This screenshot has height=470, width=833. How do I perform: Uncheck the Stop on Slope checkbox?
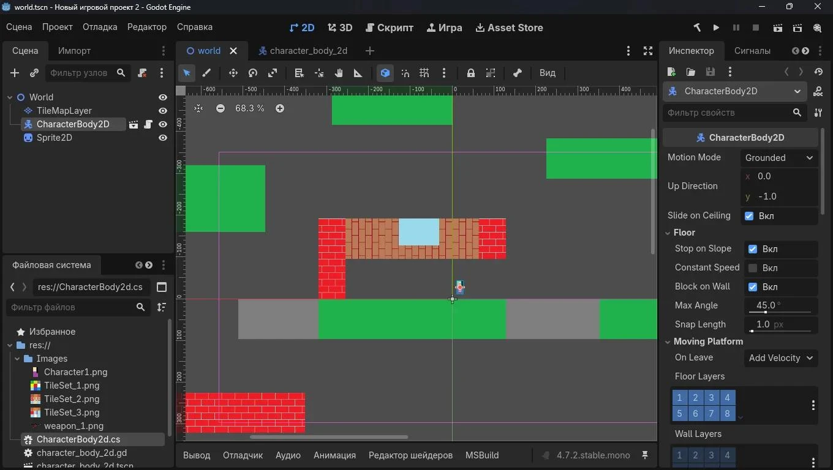[x=753, y=249]
